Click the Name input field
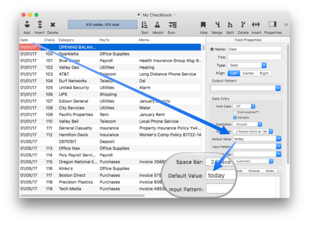Viewport: 309px width, 225px height. [x=255, y=49]
